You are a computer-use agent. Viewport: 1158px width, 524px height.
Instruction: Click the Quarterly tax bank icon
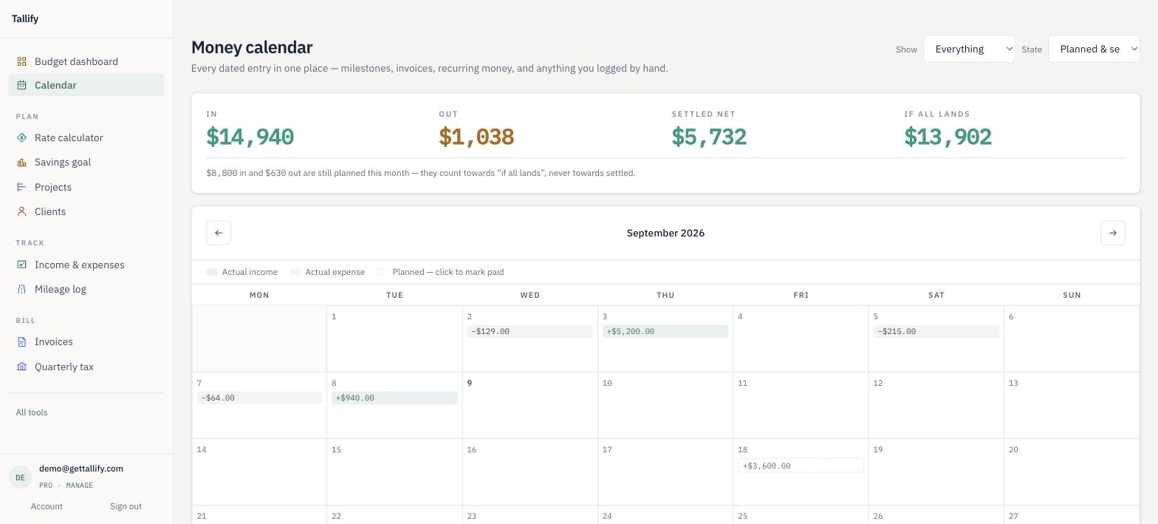coord(22,367)
